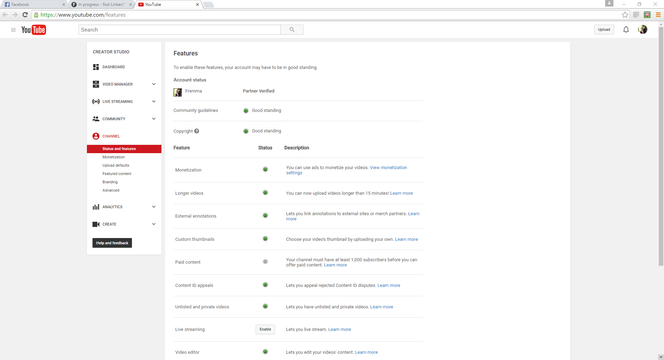664x360 pixels.
Task: Click the Monetization status green dot
Action: [265, 169]
